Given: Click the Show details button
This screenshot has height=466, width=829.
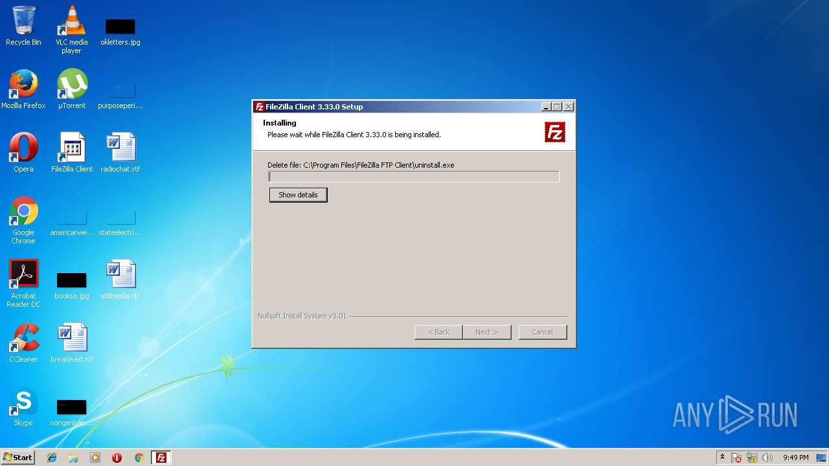Looking at the screenshot, I should 298,195.
